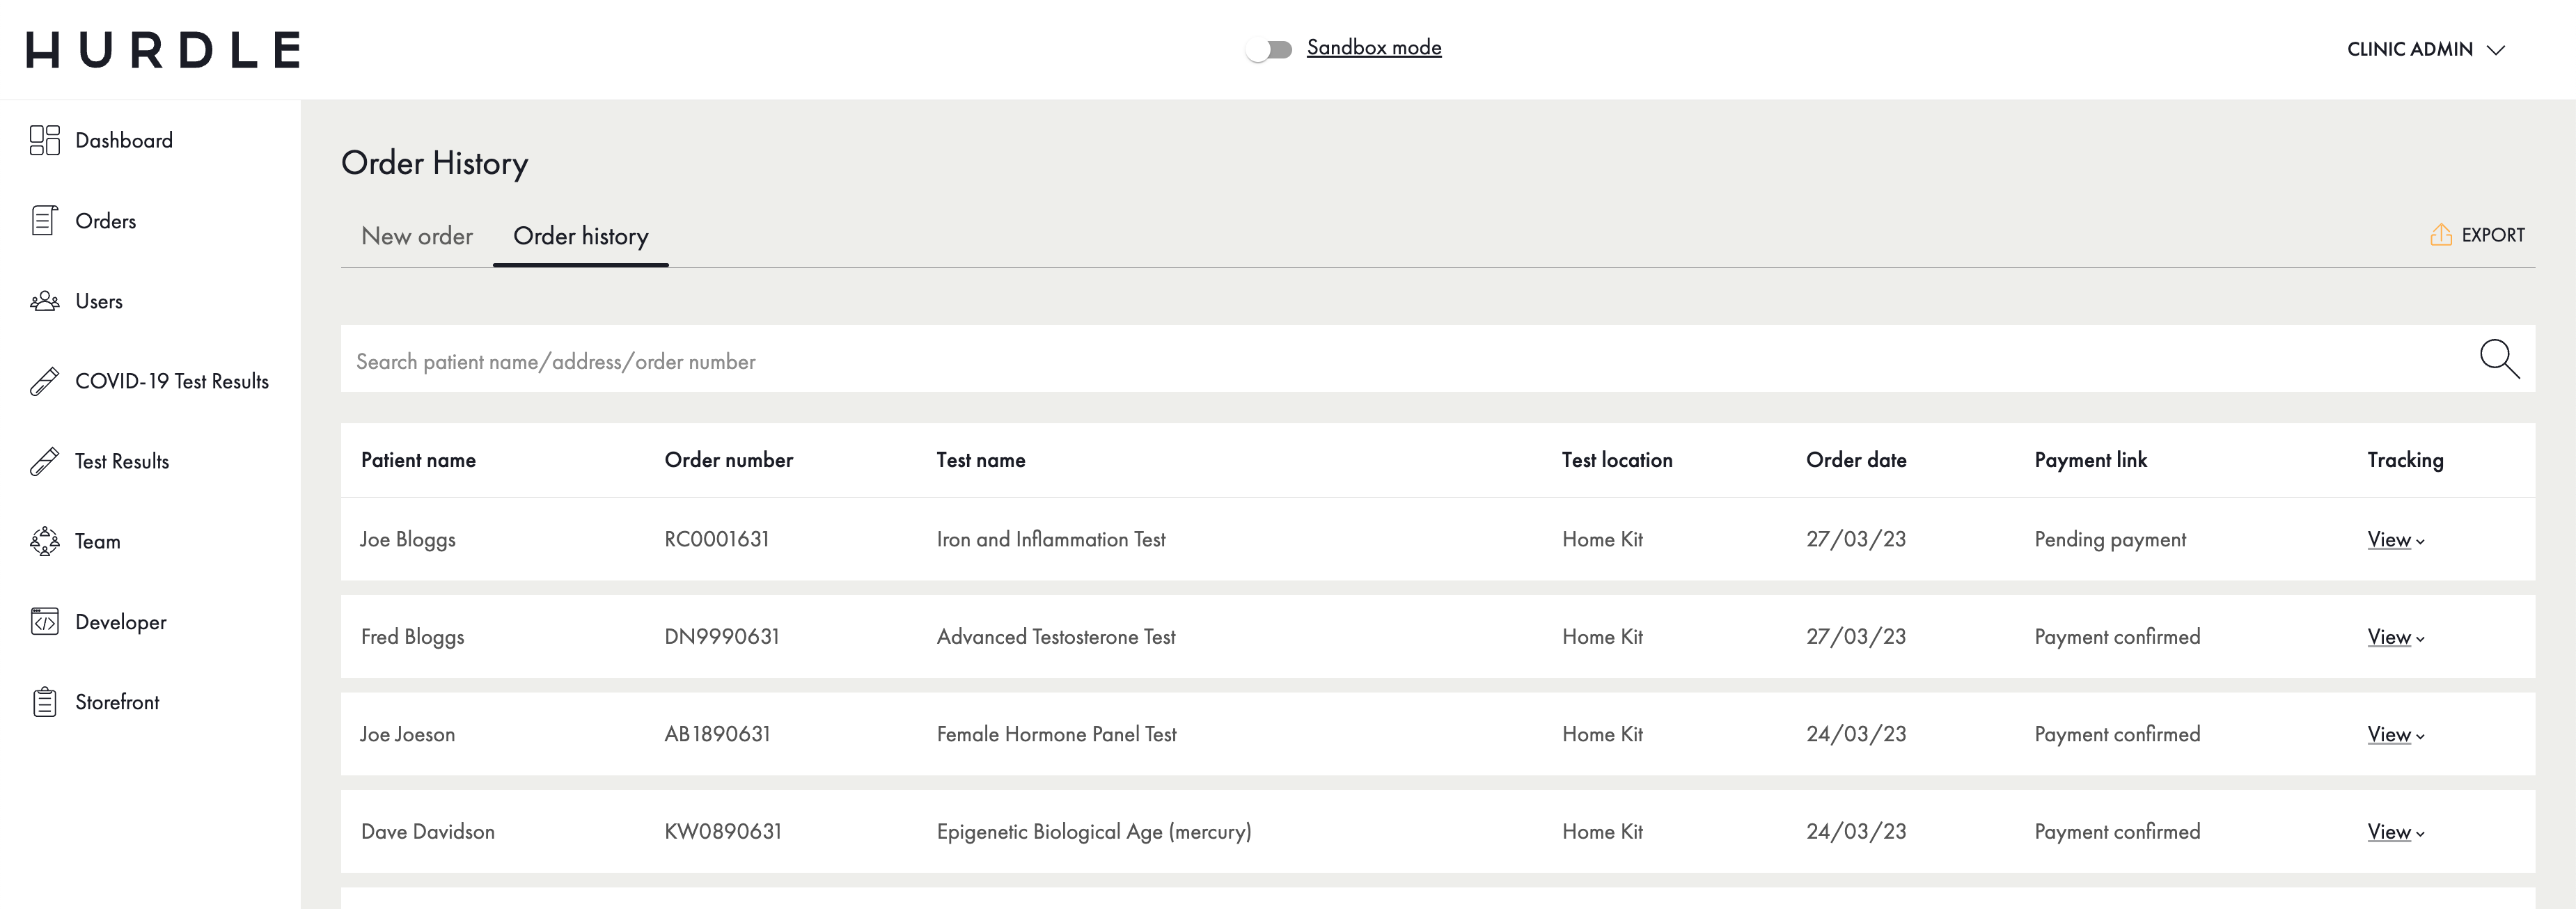The height and width of the screenshot is (909, 2576).
Task: Click the Storefront clipboard icon
Action: pyautogui.click(x=44, y=702)
